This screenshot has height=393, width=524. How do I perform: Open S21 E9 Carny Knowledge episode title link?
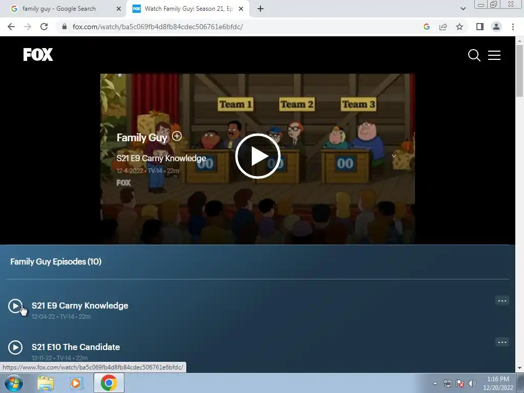(80, 306)
